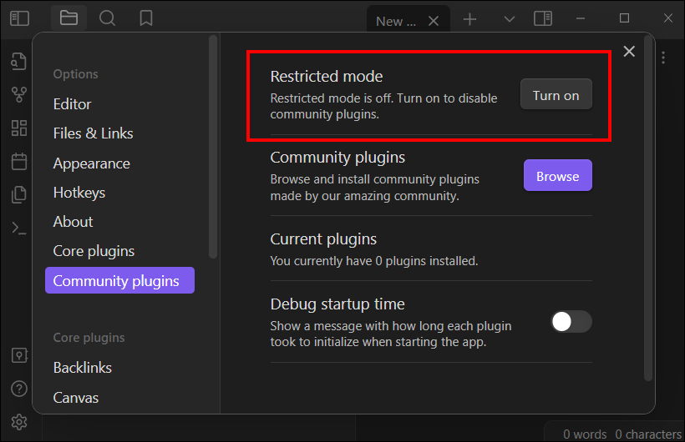The width and height of the screenshot is (685, 442).
Task: Open today's daily note calendar icon
Action: (18, 161)
